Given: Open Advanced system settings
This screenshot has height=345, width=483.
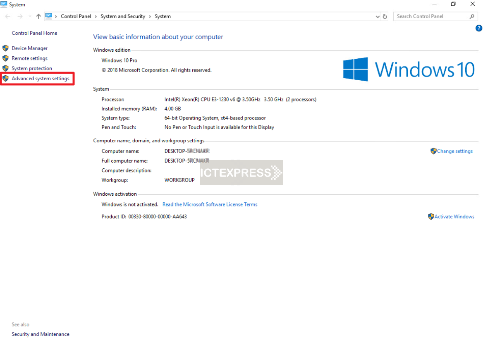Looking at the screenshot, I should coord(40,79).
